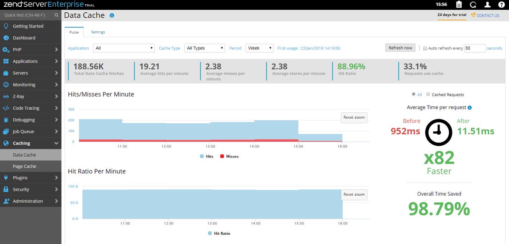Open the Dashboard menu item
The height and width of the screenshot is (244, 509).
tap(31, 38)
